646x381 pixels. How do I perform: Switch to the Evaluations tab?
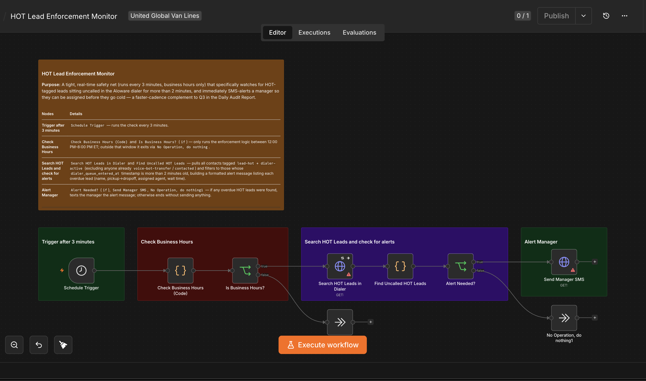(359, 33)
